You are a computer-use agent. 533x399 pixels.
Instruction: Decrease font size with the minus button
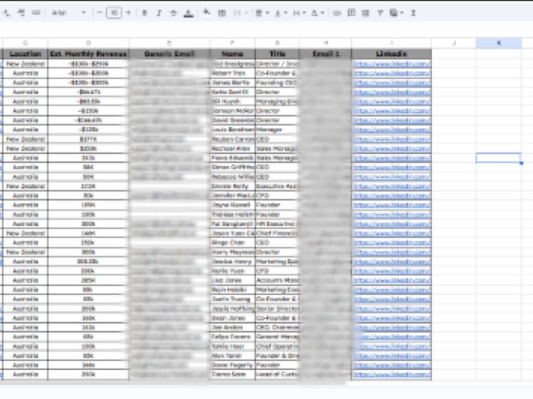(x=99, y=13)
